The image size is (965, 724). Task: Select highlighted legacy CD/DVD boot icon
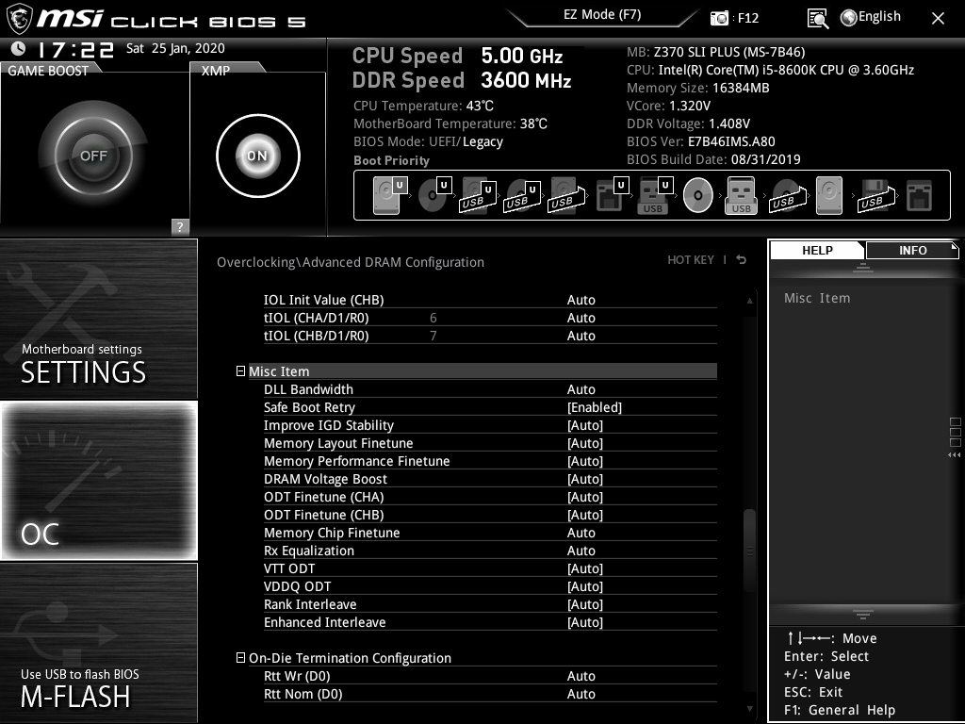click(x=698, y=195)
